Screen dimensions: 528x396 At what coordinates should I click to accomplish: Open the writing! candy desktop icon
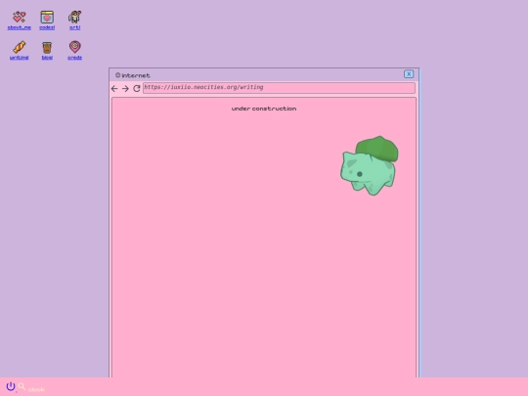(x=20, y=47)
